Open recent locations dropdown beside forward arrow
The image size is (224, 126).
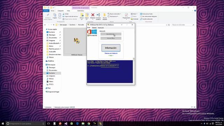(x=51, y=25)
